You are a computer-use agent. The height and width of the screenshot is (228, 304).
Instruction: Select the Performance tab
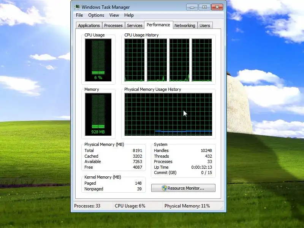[x=158, y=25]
